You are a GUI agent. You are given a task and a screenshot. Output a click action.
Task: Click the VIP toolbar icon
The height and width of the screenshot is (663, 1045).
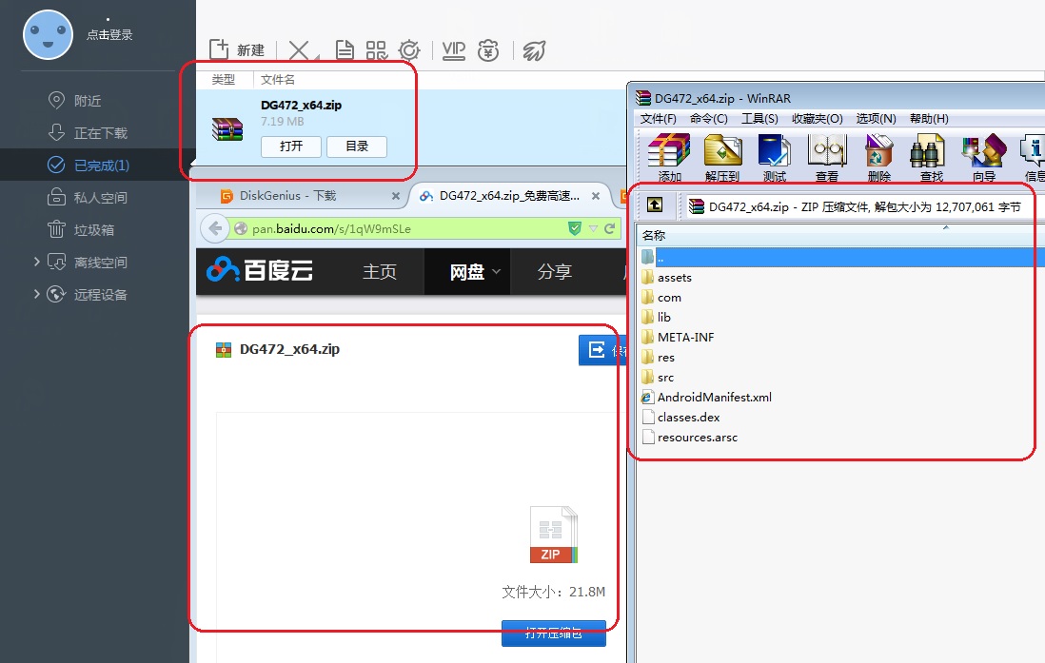point(453,50)
